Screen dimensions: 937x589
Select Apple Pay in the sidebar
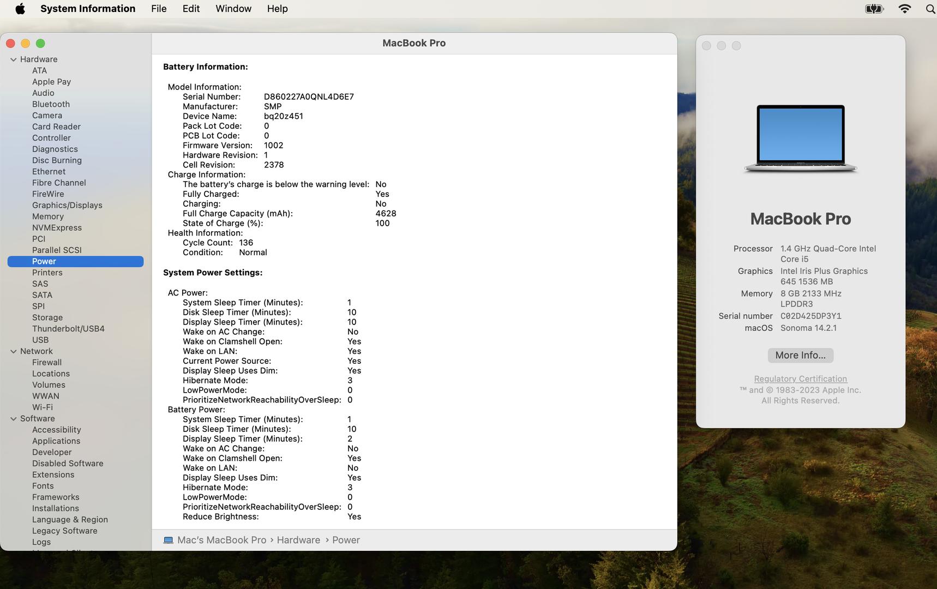[51, 82]
